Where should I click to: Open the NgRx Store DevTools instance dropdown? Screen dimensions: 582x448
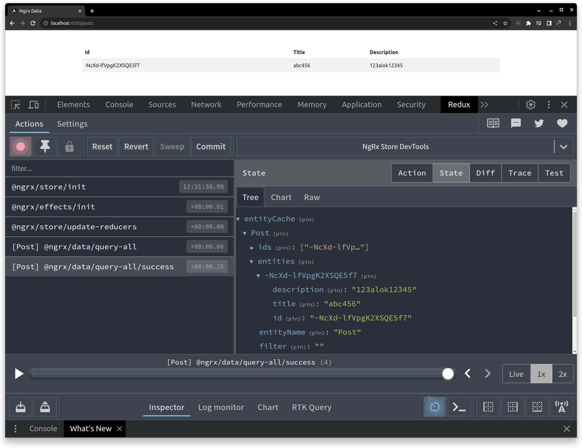click(564, 147)
